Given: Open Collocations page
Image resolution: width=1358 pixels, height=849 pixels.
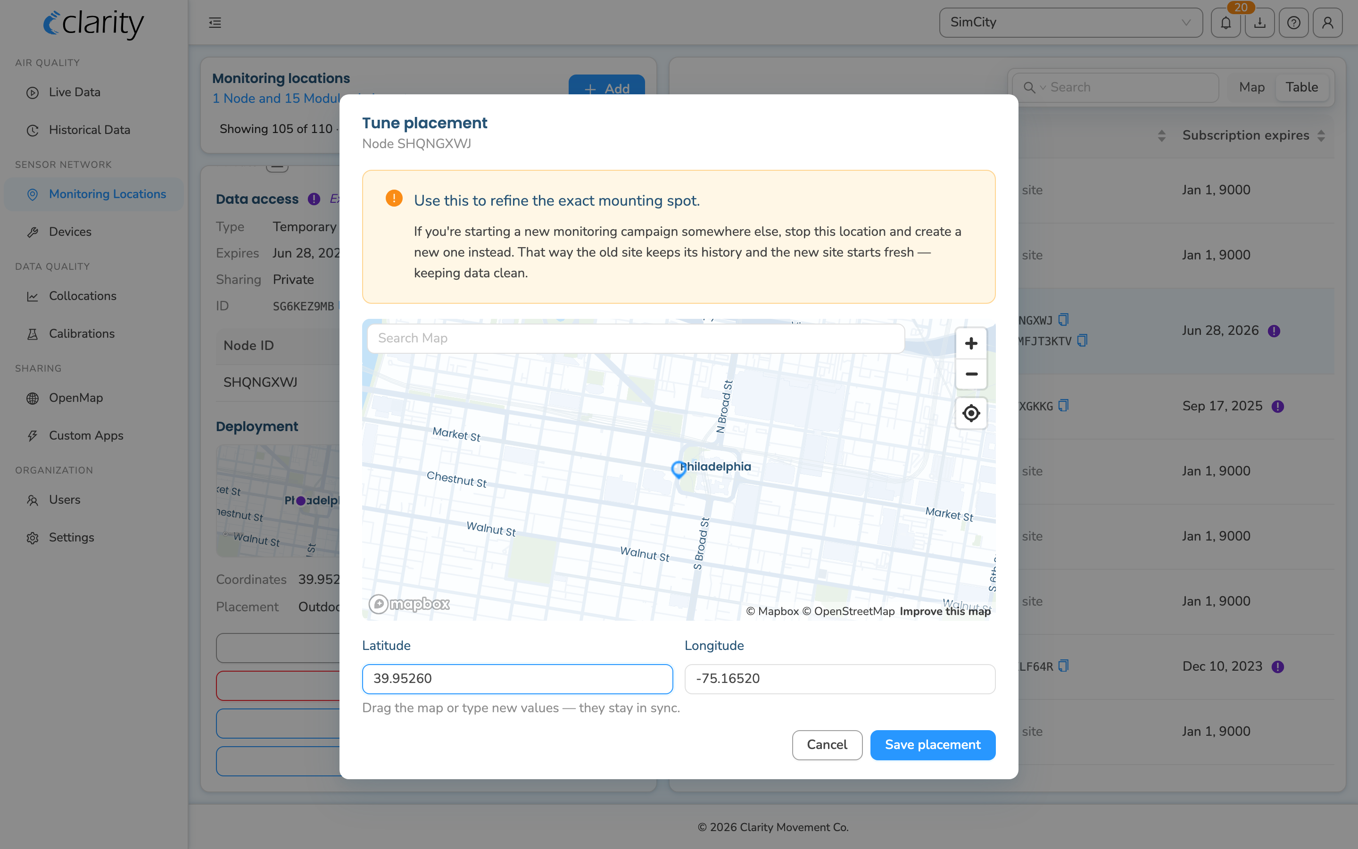Looking at the screenshot, I should pos(83,296).
